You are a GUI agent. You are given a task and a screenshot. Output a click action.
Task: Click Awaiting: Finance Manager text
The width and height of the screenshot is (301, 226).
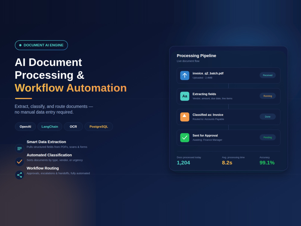pos(207,140)
